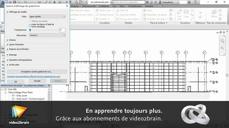Open the Analyser ribbon tab
Viewport: 229px width, 128px height.
point(75,6)
